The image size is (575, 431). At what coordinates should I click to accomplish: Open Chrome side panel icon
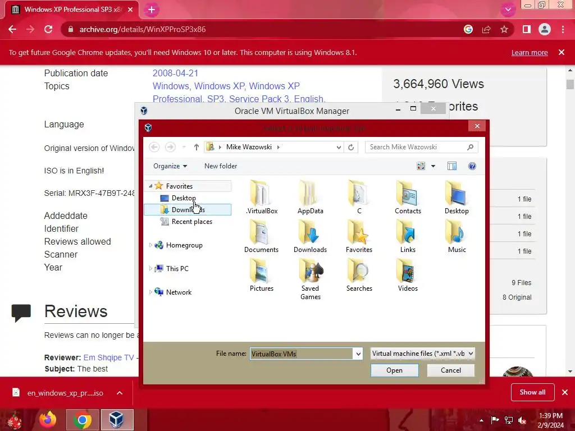[527, 29]
